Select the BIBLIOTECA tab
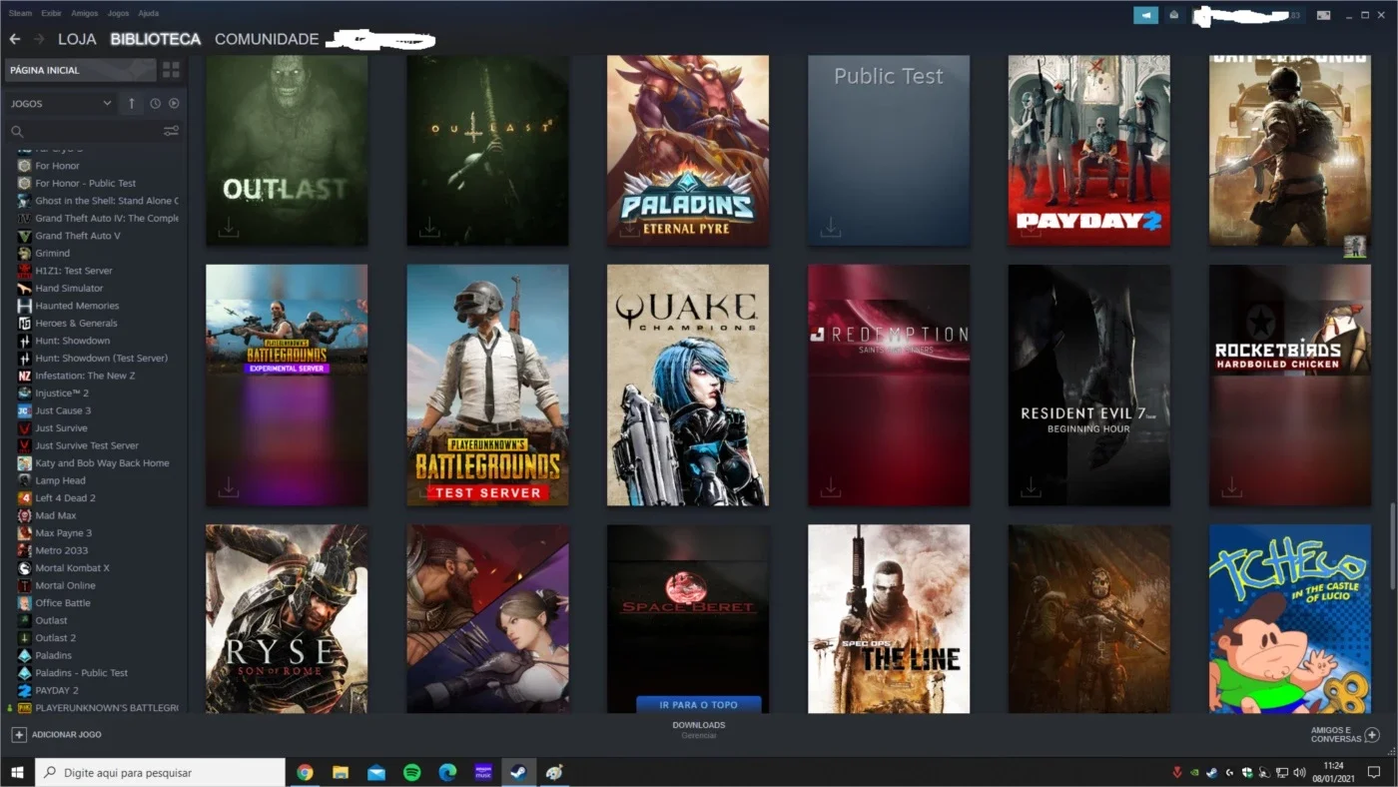 (156, 39)
